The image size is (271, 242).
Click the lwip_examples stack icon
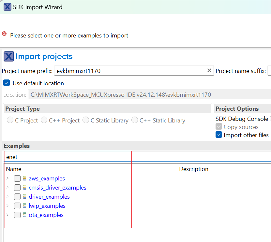click(x=24, y=206)
